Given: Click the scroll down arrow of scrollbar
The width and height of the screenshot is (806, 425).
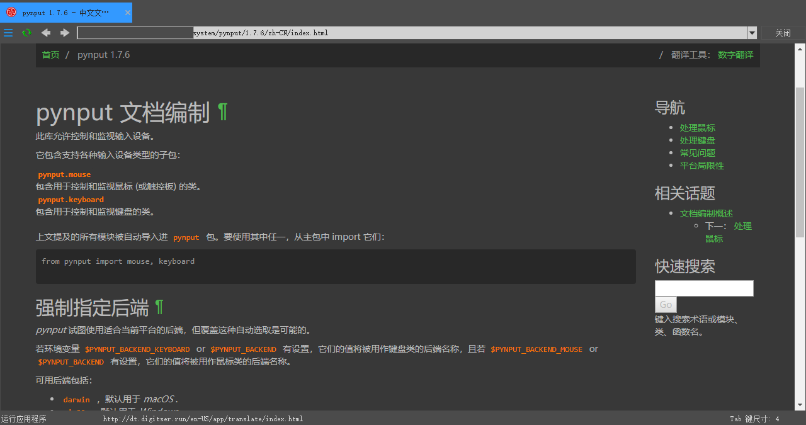Looking at the screenshot, I should click(800, 405).
